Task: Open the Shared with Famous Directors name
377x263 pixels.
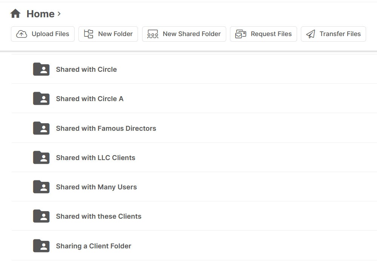Action: 106,128
